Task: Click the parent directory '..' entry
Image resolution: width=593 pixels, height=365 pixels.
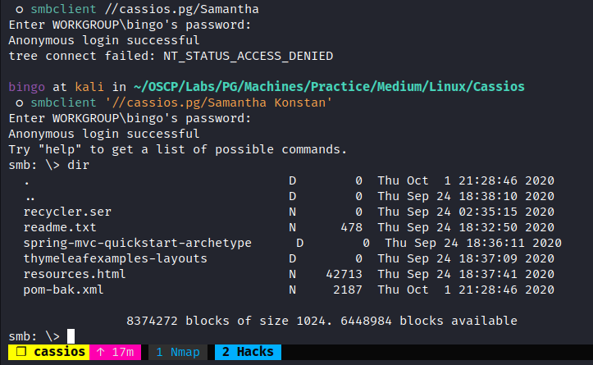Action: [x=30, y=196]
